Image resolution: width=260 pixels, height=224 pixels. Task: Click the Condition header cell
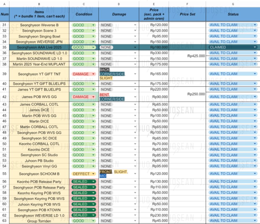pos(84,14)
